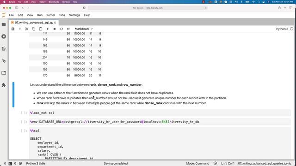The image size is (296, 166).
Task: Run the selected cell with the play icon
Action: (48, 29)
